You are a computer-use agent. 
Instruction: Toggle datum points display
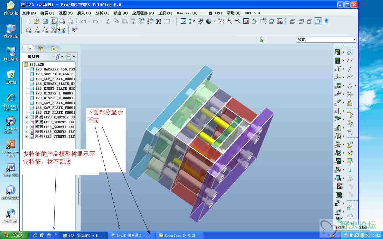(x=45, y=29)
